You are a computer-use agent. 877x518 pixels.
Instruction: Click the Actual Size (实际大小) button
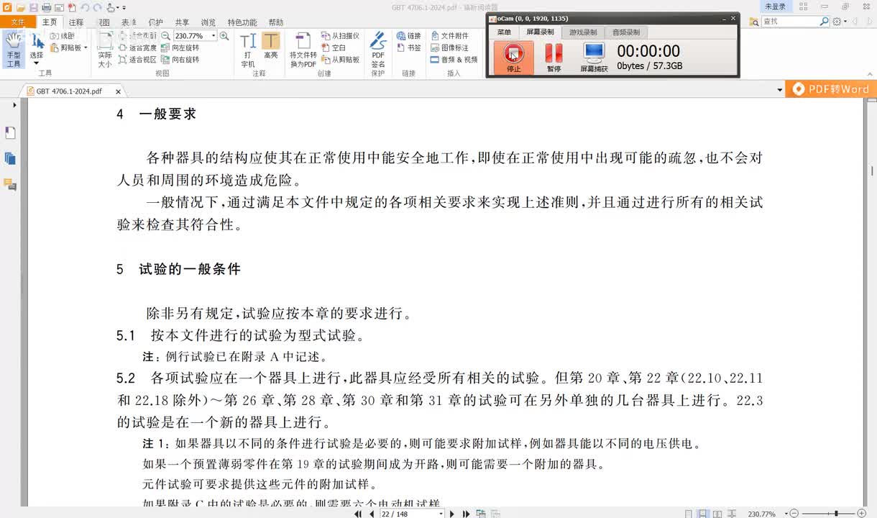tap(105, 50)
